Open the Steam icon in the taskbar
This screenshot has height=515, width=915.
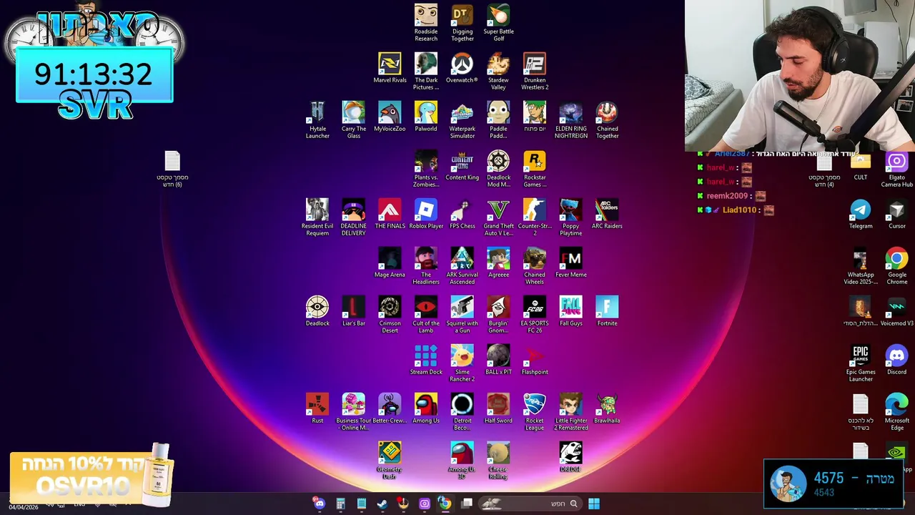click(x=382, y=504)
